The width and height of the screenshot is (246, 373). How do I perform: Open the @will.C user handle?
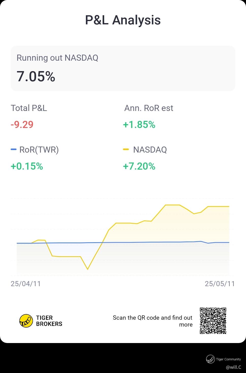(233, 367)
